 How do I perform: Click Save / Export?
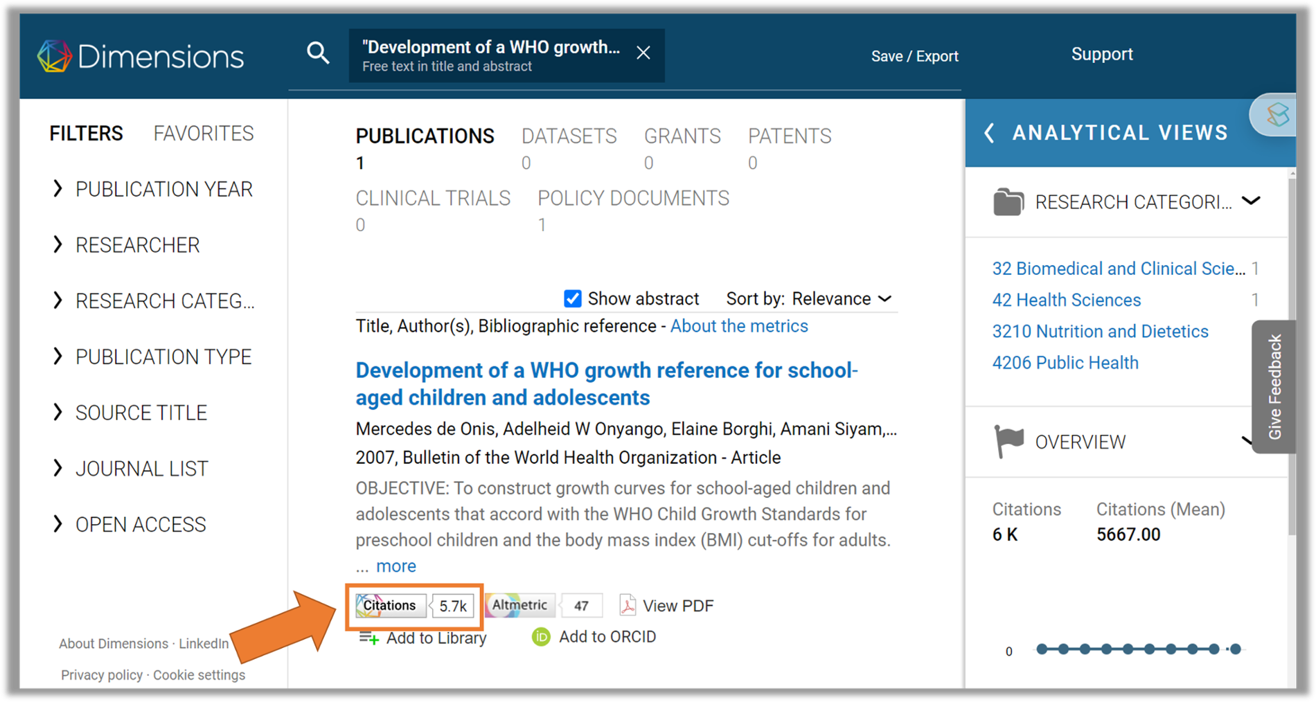point(914,56)
